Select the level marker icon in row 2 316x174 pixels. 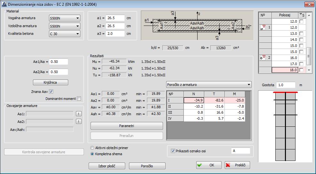pos(263,58)
